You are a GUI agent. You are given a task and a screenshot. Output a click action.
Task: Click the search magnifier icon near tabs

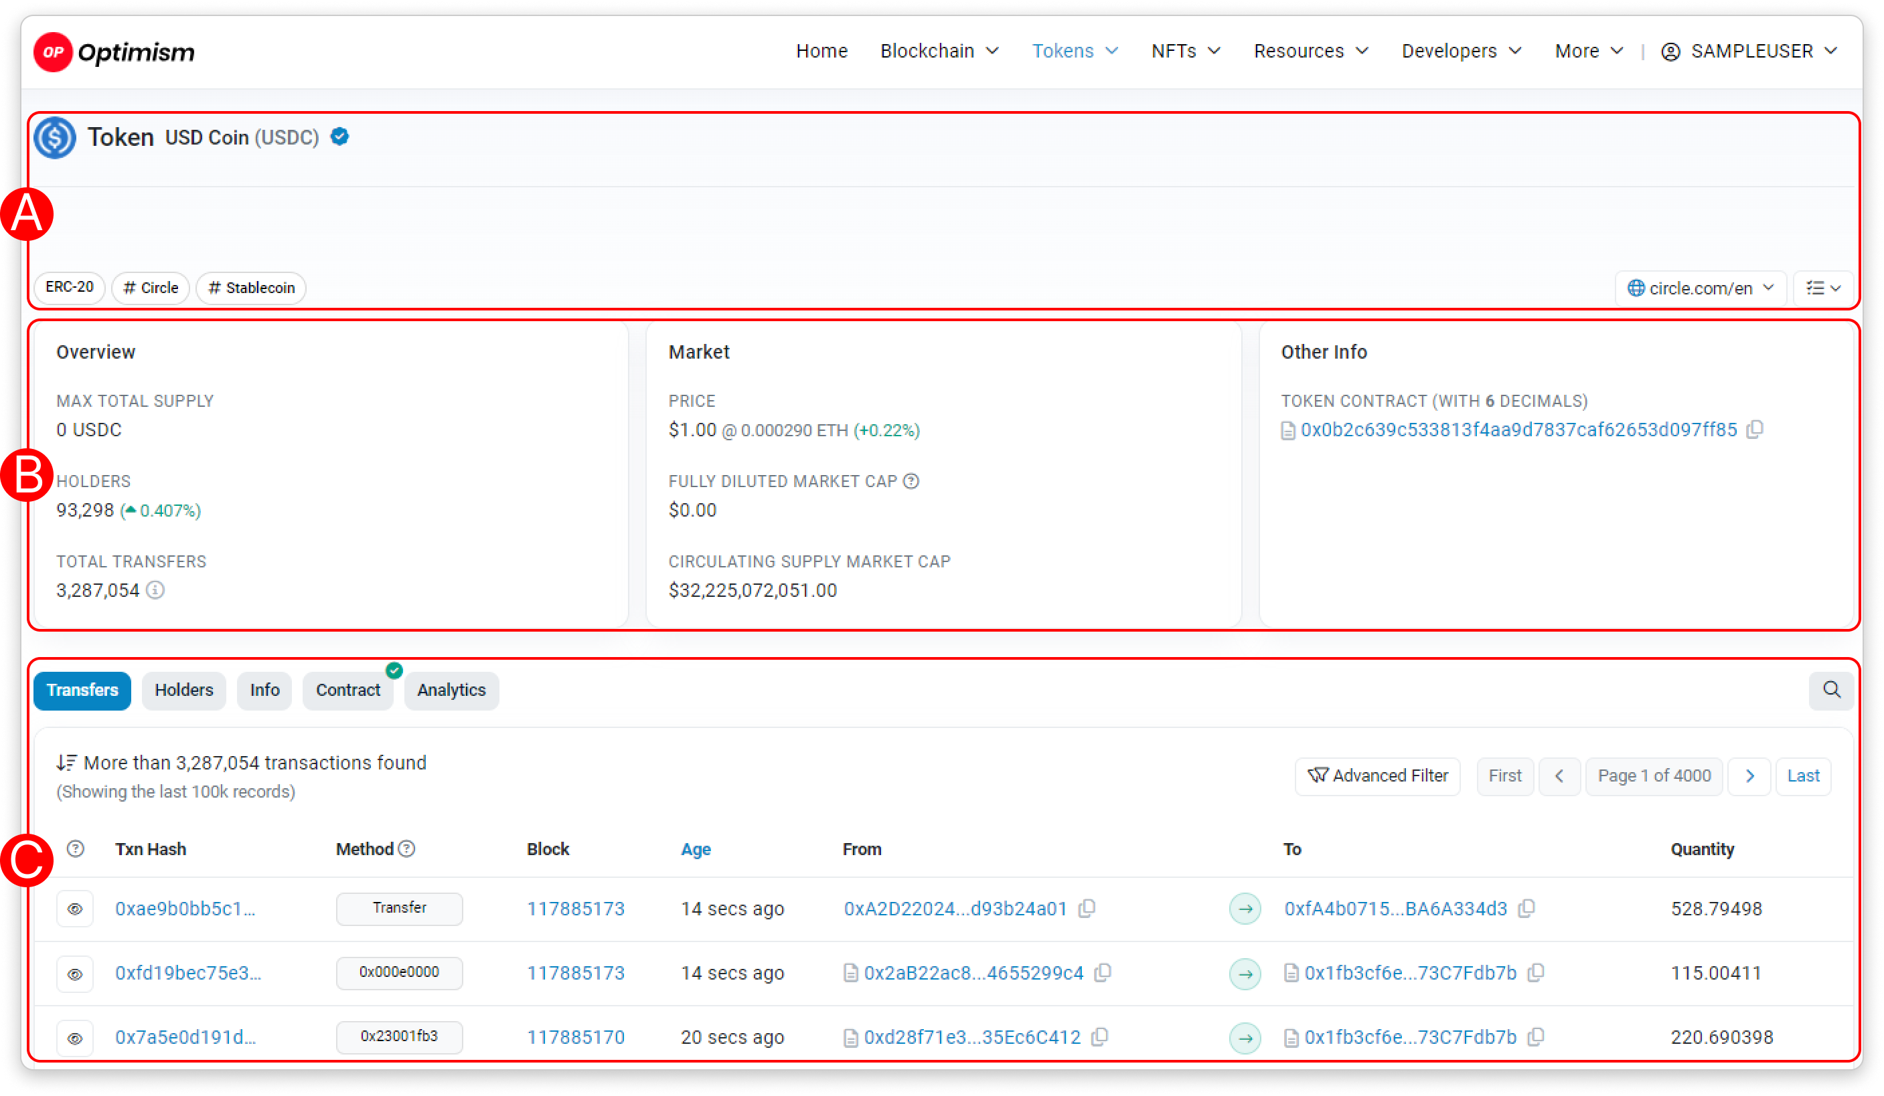click(x=1831, y=690)
